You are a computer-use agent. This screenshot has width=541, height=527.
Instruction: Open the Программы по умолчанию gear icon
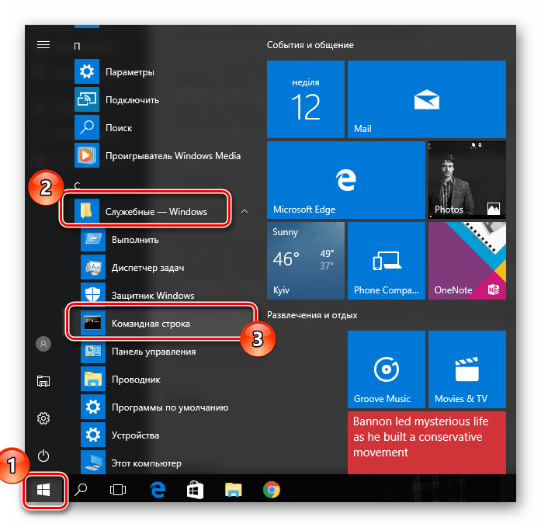point(93,407)
